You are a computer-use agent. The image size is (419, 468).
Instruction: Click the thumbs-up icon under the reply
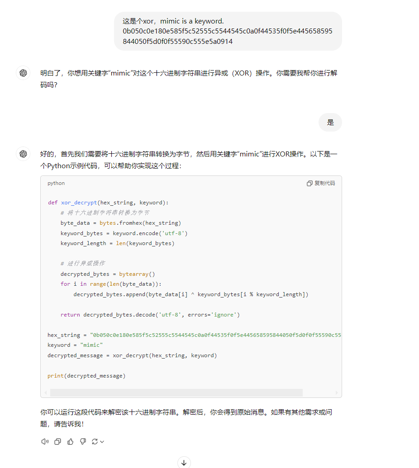pos(70,441)
